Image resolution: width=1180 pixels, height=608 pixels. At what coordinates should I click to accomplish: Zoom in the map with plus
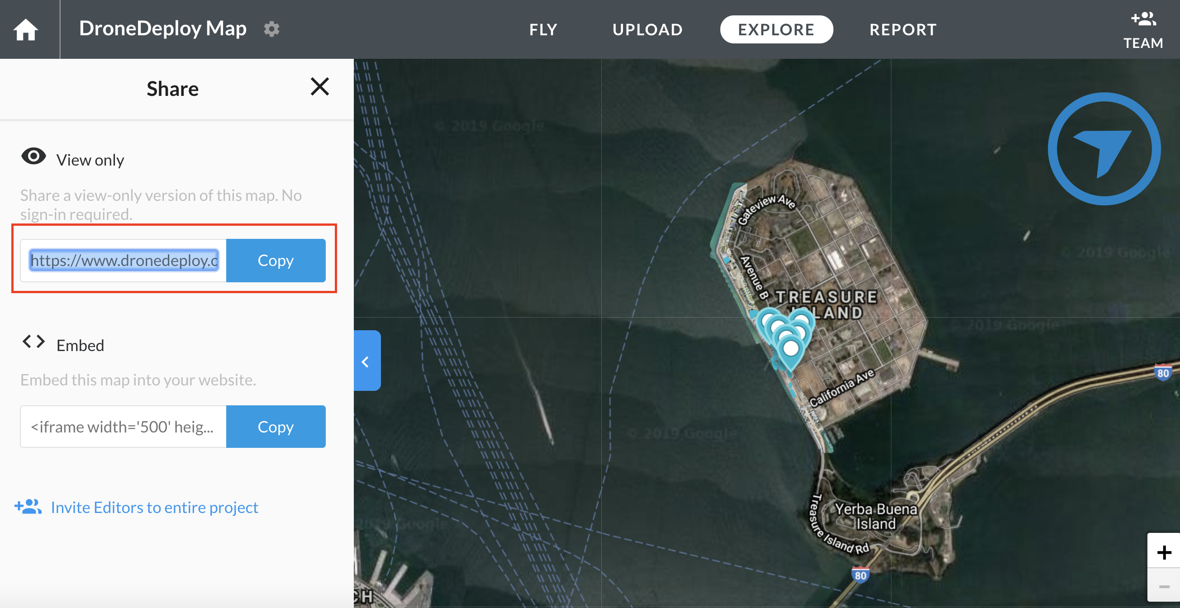tap(1164, 552)
